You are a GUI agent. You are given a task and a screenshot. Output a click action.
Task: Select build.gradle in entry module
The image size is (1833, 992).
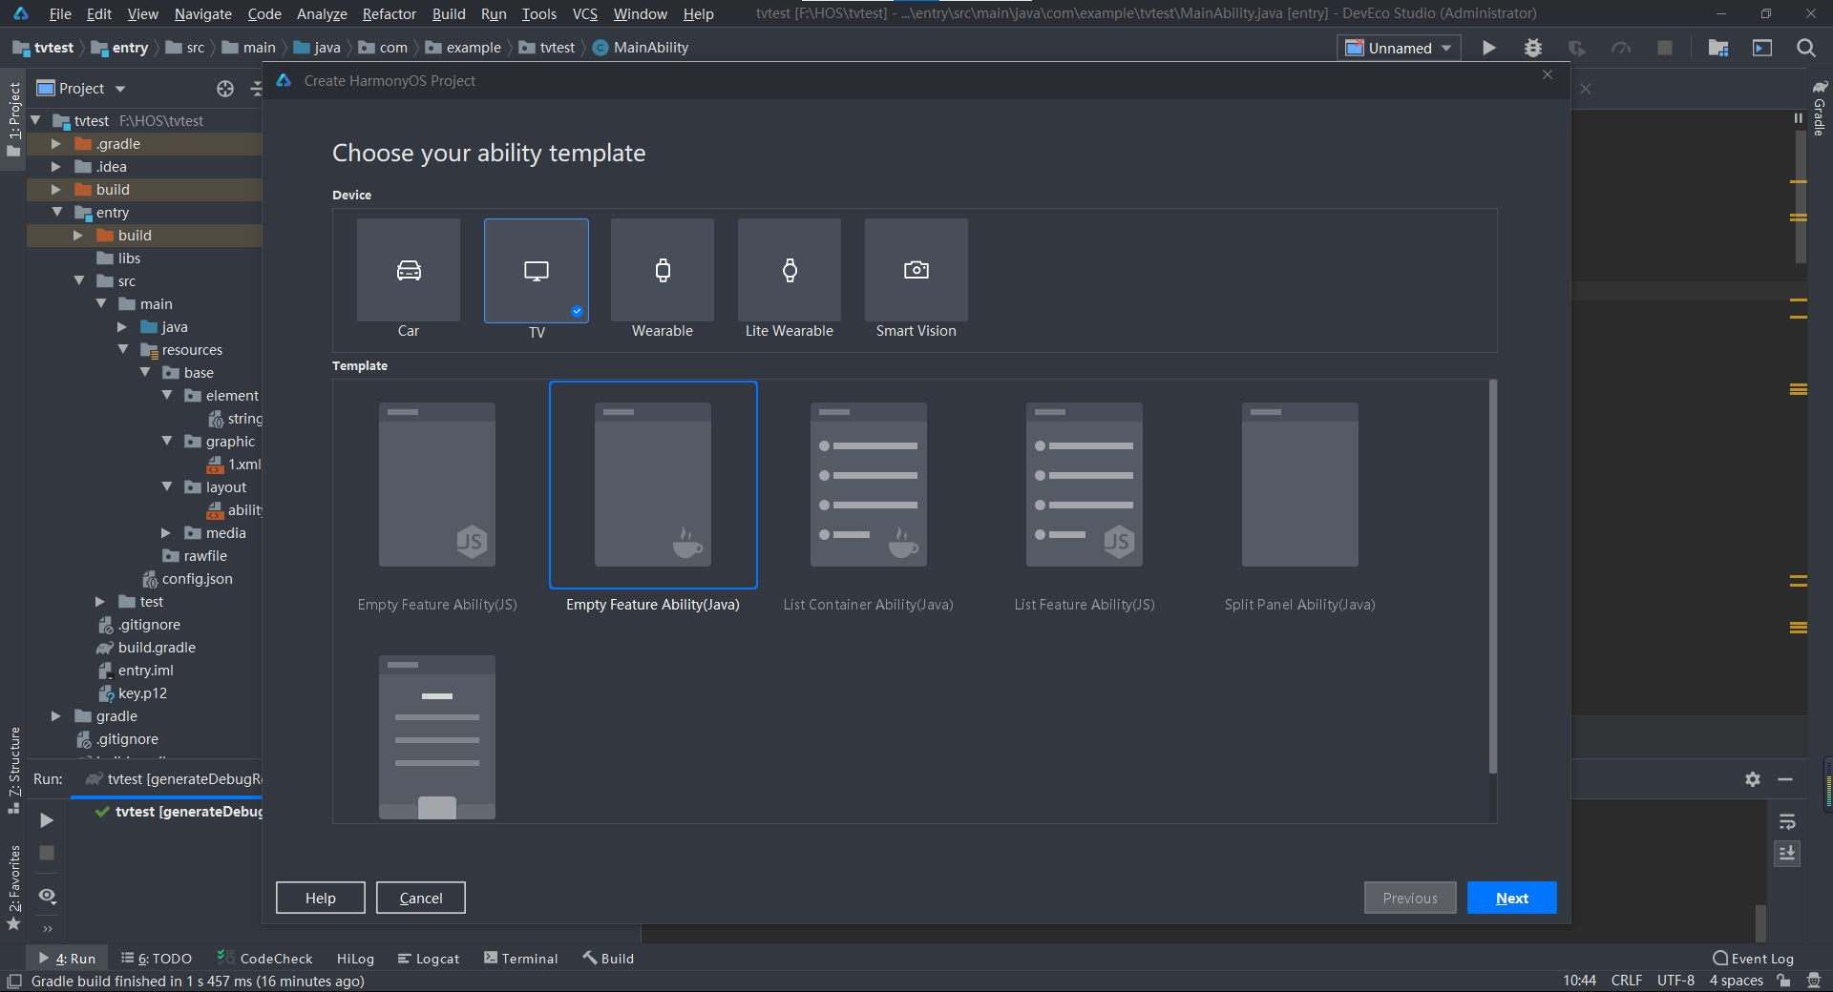[147, 648]
